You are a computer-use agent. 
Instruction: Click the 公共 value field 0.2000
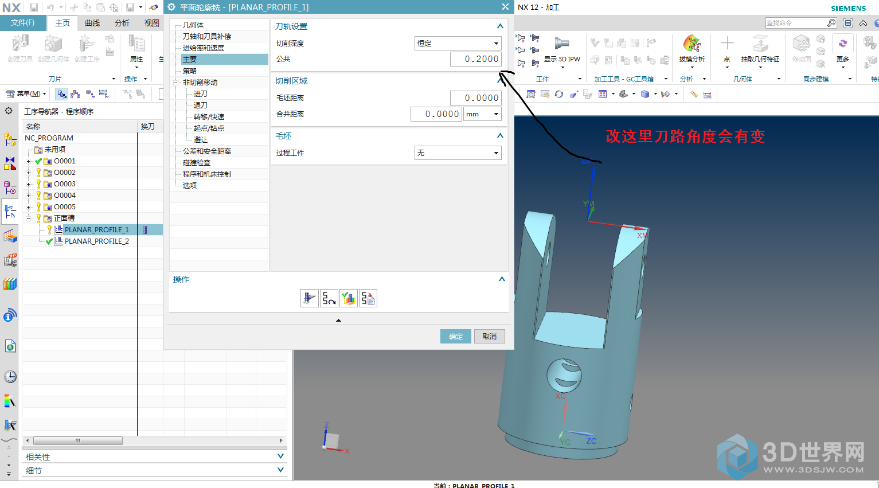[476, 59]
